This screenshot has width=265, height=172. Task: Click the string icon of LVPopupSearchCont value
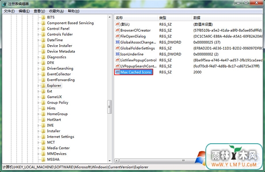tap(117, 66)
